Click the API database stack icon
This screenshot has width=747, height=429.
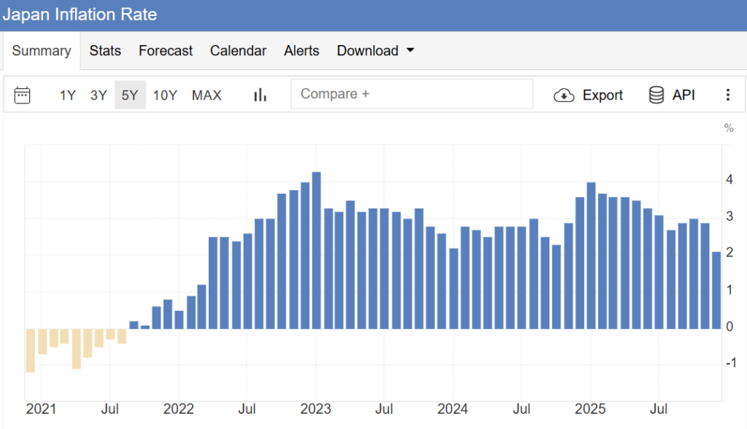click(x=656, y=95)
